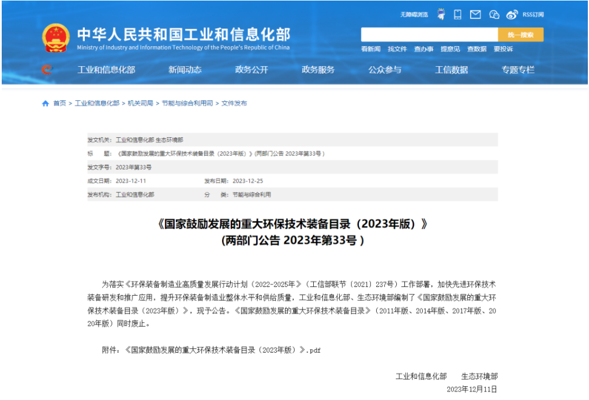Click the 发布日期 value 2023-12-25
The width and height of the screenshot is (589, 400).
pyautogui.click(x=248, y=181)
